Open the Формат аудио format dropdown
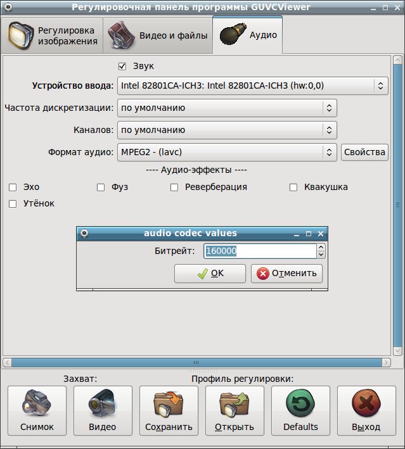This screenshot has height=449, width=405. click(227, 152)
